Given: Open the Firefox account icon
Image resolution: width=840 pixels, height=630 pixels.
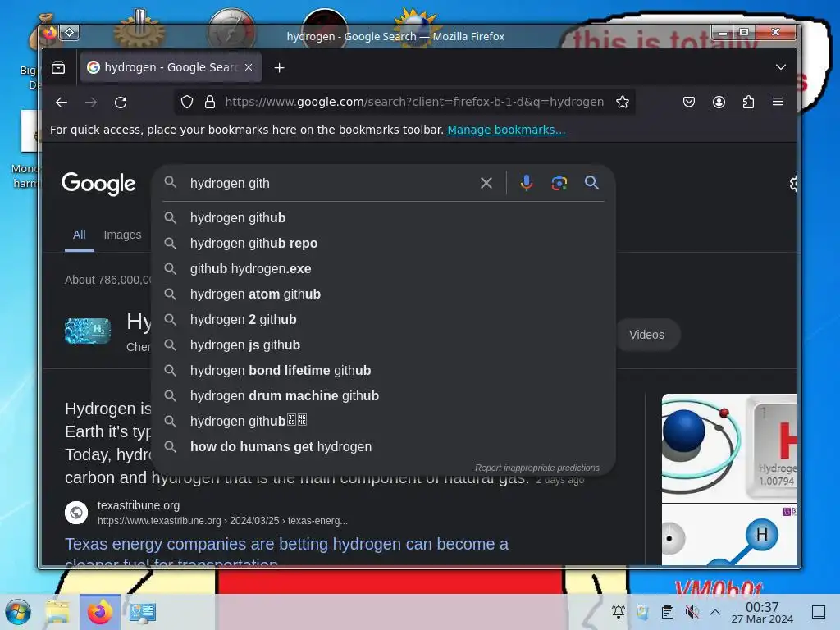Looking at the screenshot, I should pos(719,102).
